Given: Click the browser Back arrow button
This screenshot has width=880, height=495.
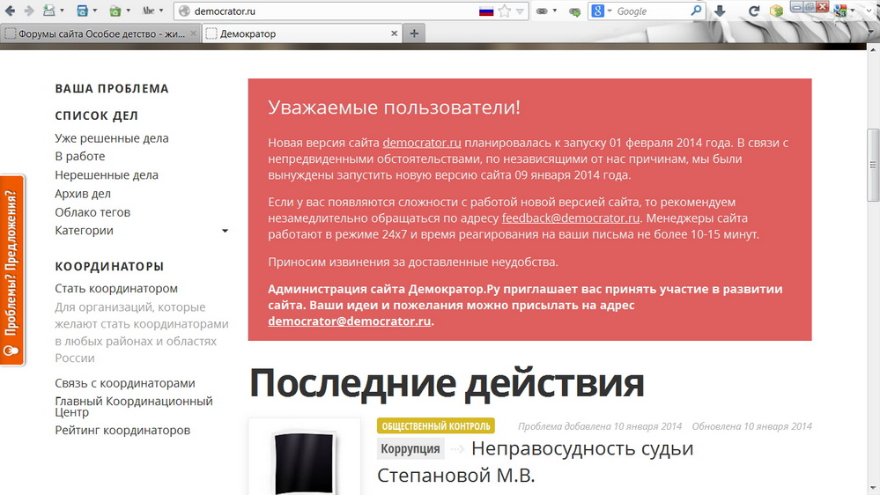Looking at the screenshot, I should coord(10,11).
